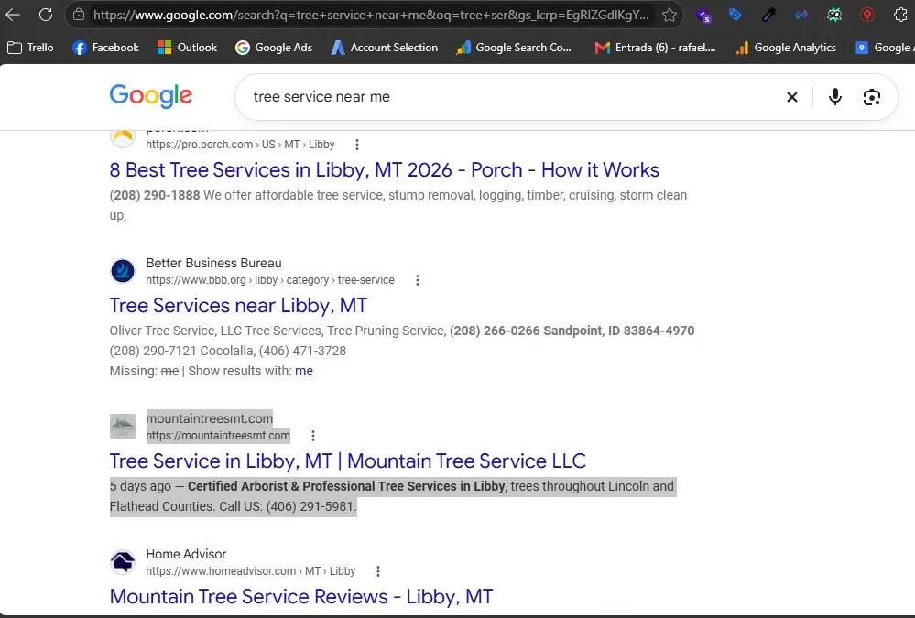The width and height of the screenshot is (915, 618).
Task: Click the mountaintreesmt.com site name
Action: click(210, 418)
